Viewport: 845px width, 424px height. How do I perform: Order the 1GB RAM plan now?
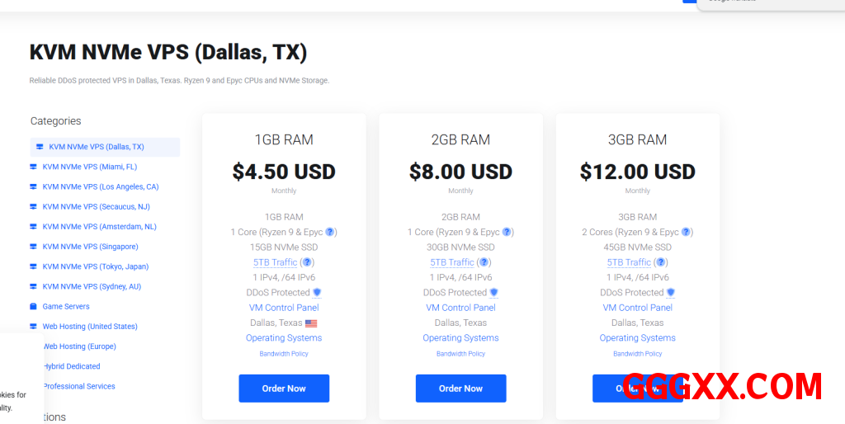[284, 389]
